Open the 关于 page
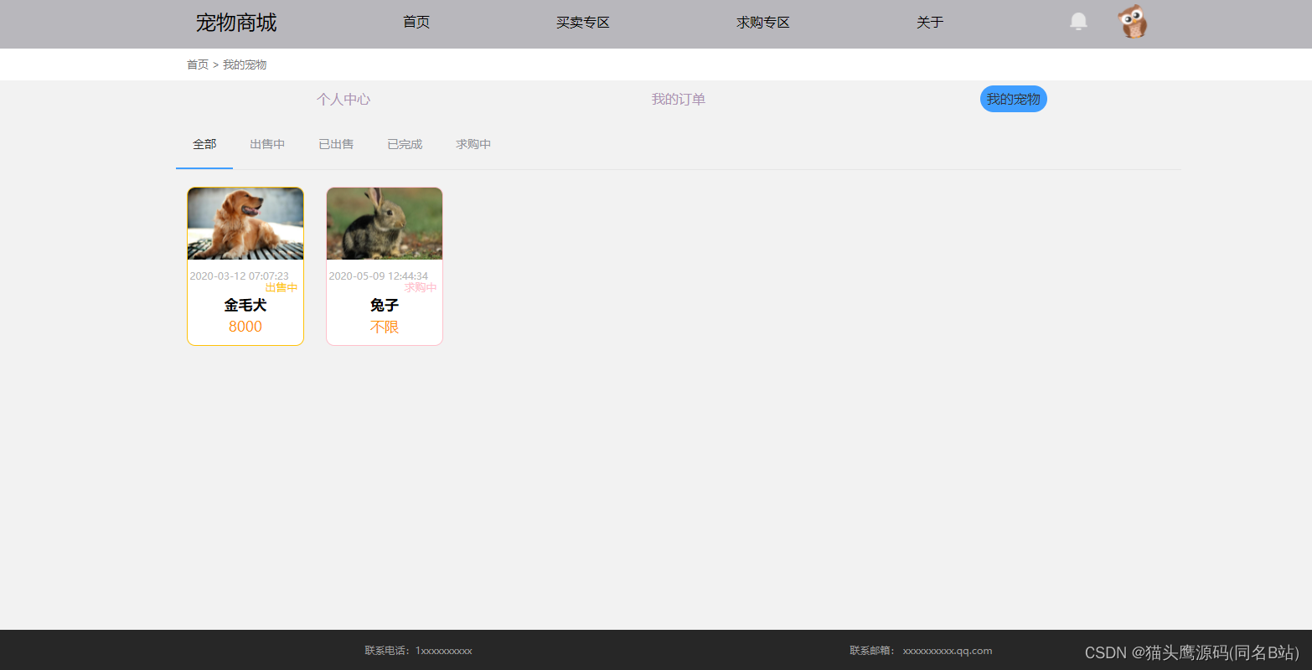 [929, 23]
